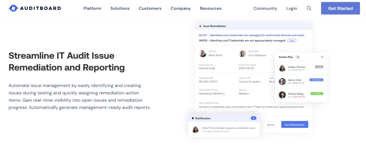Click Amber Thomas's avatar in Action Plan
This screenshot has width=366, height=145.
pyautogui.click(x=282, y=68)
